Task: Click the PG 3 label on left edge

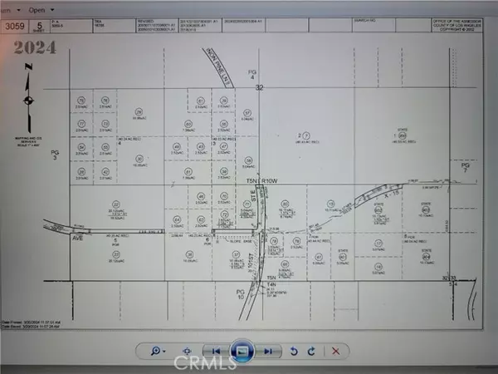Action: [x=56, y=155]
